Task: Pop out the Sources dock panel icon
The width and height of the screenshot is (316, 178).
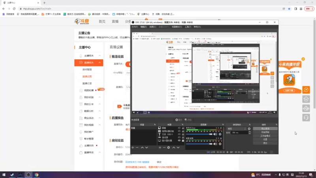Action: point(182,125)
